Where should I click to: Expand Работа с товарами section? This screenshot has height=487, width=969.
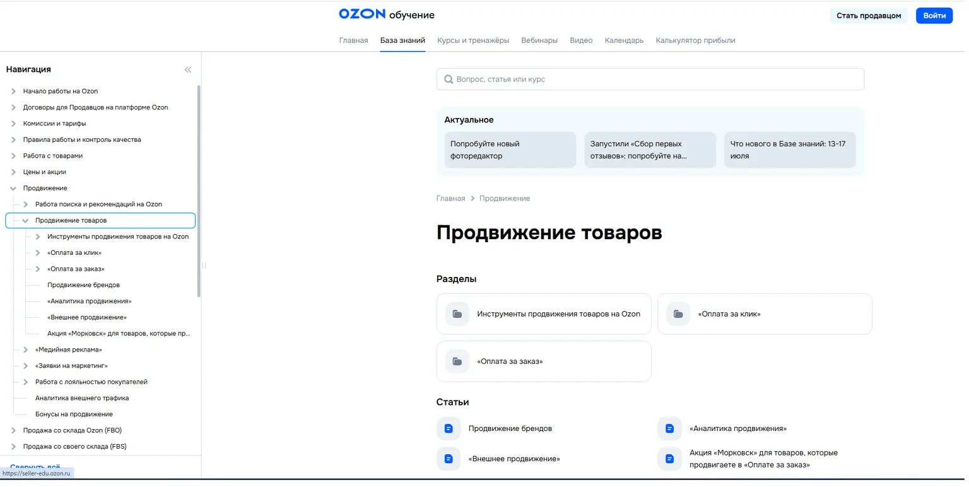tap(13, 156)
